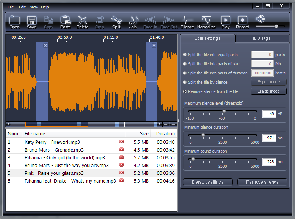
Task: Choose Remove silence from the file option
Action: [185, 91]
